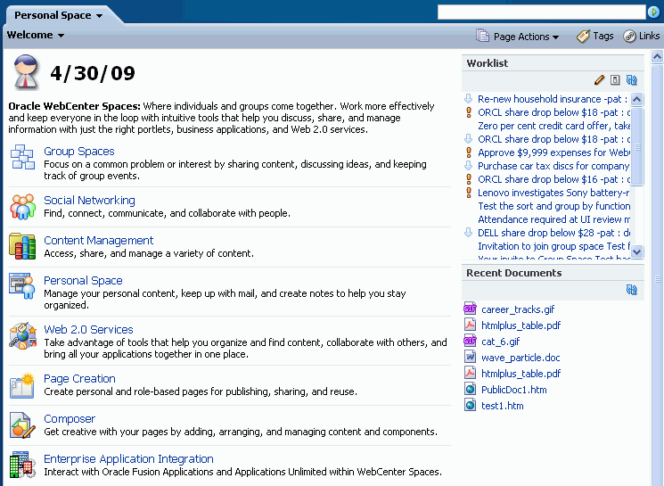Viewport: 664px width, 486px height.
Task: Open the Attendance required at UI review task
Action: point(553,219)
